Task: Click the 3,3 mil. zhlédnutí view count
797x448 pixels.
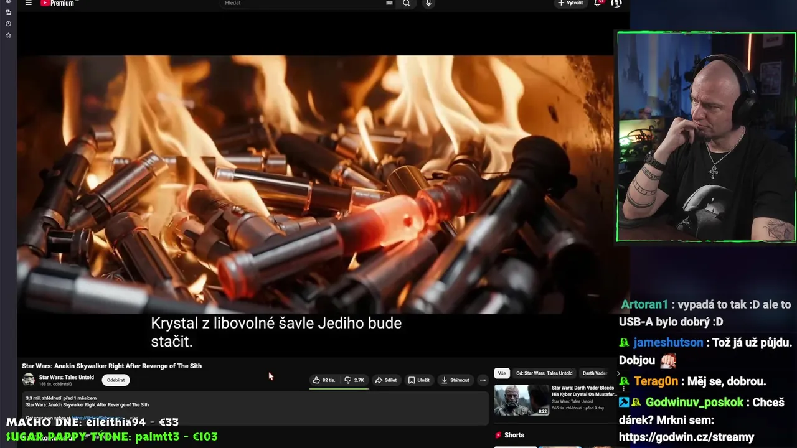Action: pos(43,398)
